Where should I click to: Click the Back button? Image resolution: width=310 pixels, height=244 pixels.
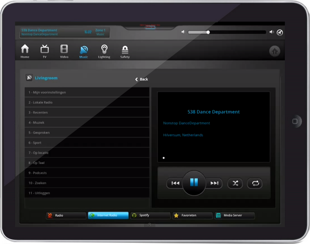tap(141, 79)
